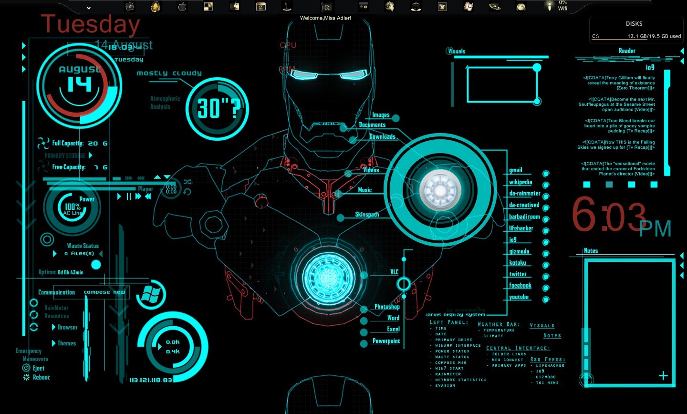Launch Photoshop from primary apps
This screenshot has height=414, width=687.
(387, 307)
